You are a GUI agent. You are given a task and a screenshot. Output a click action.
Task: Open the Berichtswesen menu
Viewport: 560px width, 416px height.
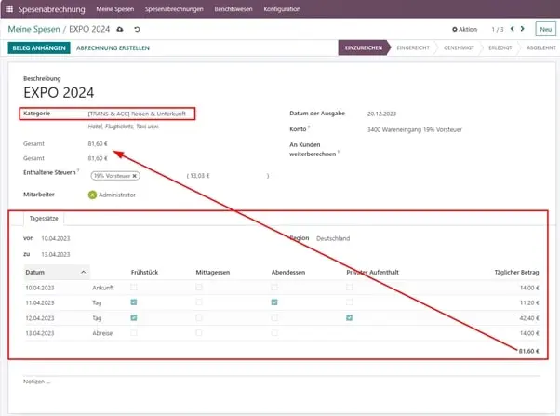(234, 9)
